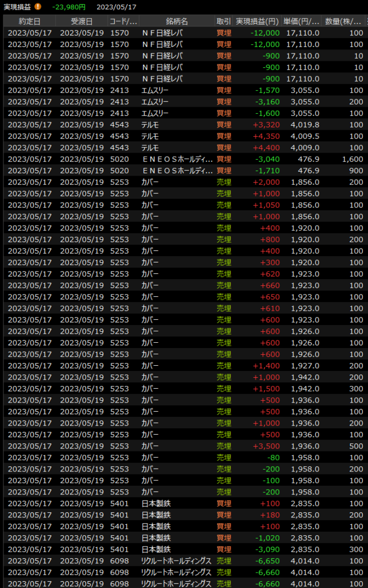The width and height of the screenshot is (368, 588).
Task: Select the カバー row with -80 loss
Action: point(184,458)
